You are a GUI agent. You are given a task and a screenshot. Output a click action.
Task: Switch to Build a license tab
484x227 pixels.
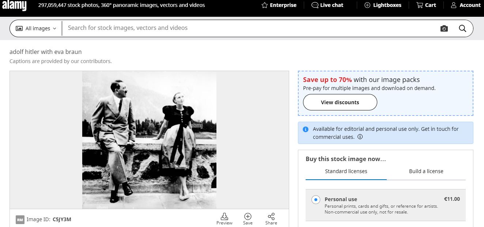pyautogui.click(x=426, y=171)
